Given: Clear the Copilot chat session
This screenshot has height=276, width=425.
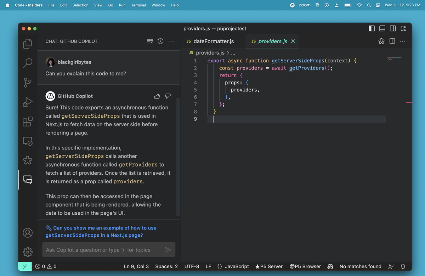Looking at the screenshot, I should coord(150,41).
